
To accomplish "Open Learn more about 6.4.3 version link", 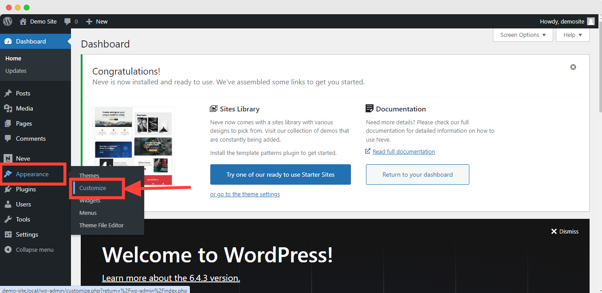I will pos(171,278).
